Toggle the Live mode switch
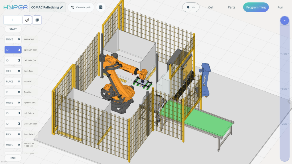 click(x=191, y=7)
